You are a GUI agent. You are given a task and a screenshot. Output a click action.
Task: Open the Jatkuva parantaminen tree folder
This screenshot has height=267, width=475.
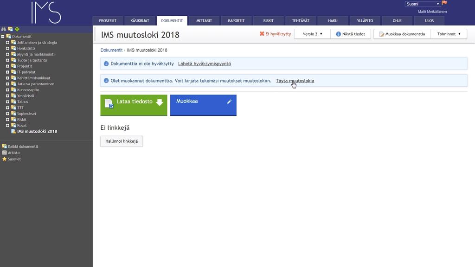coord(36,84)
